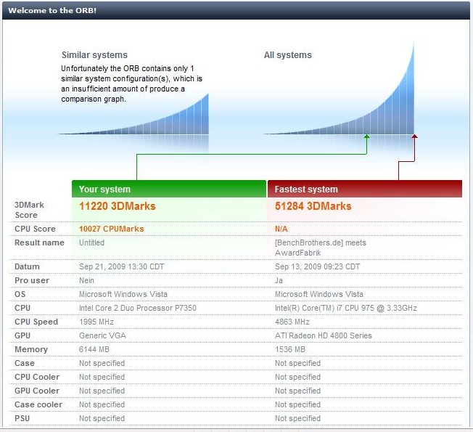This screenshot has height=432, width=473.
Task: Click the 'OS' row label
Action: 20,294
